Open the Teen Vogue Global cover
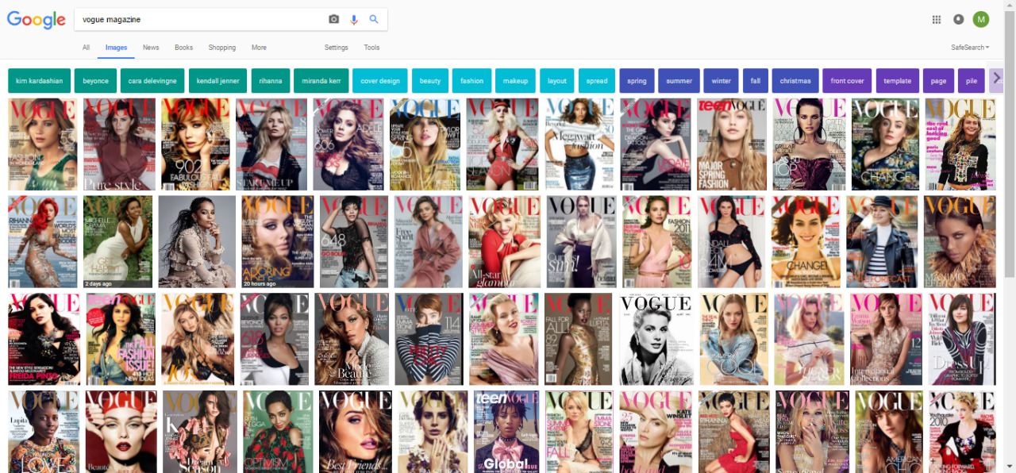Viewport: 1016px width, 473px height. pyautogui.click(x=506, y=432)
